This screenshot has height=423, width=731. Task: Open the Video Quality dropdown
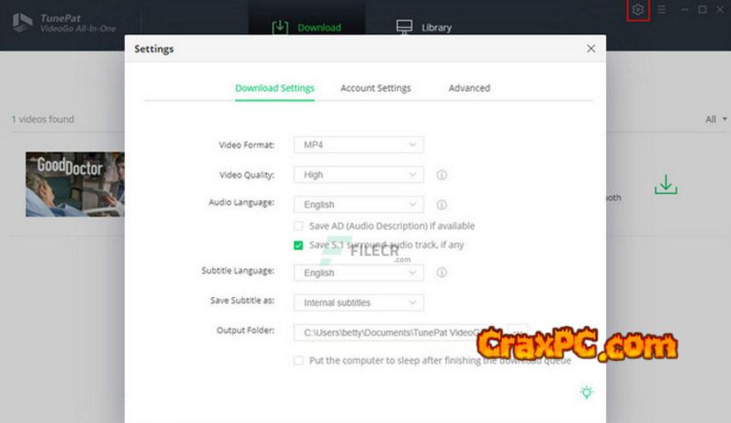(359, 175)
